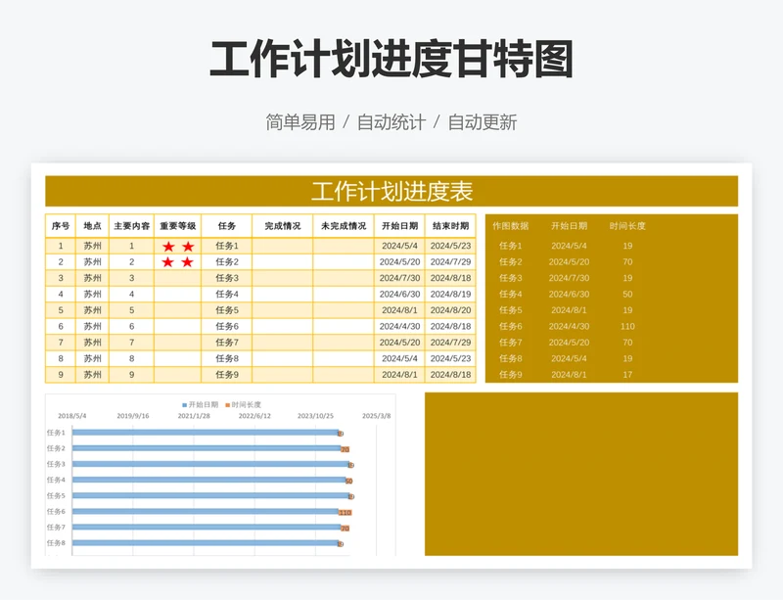Click the 序号 cell showing 9
783x600 pixels.
pyautogui.click(x=61, y=375)
